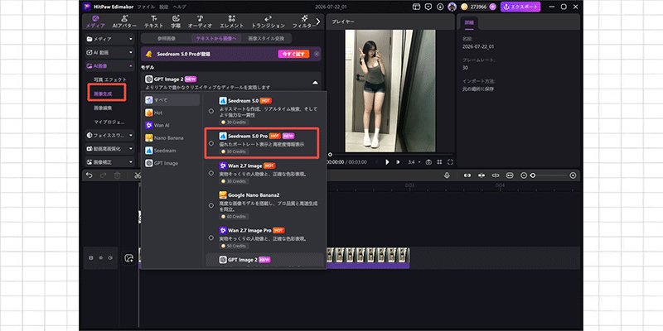Click the エクスポート export button
Viewport: 663px width, 331px height.
pyautogui.click(x=520, y=7)
